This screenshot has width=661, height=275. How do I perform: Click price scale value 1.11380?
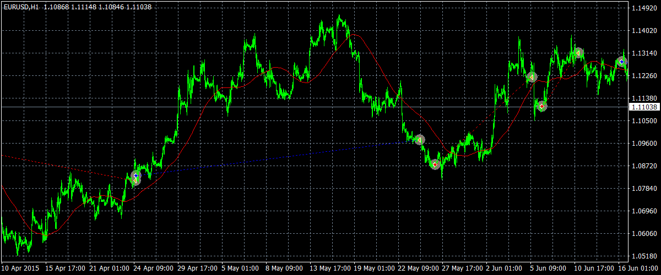(x=645, y=98)
